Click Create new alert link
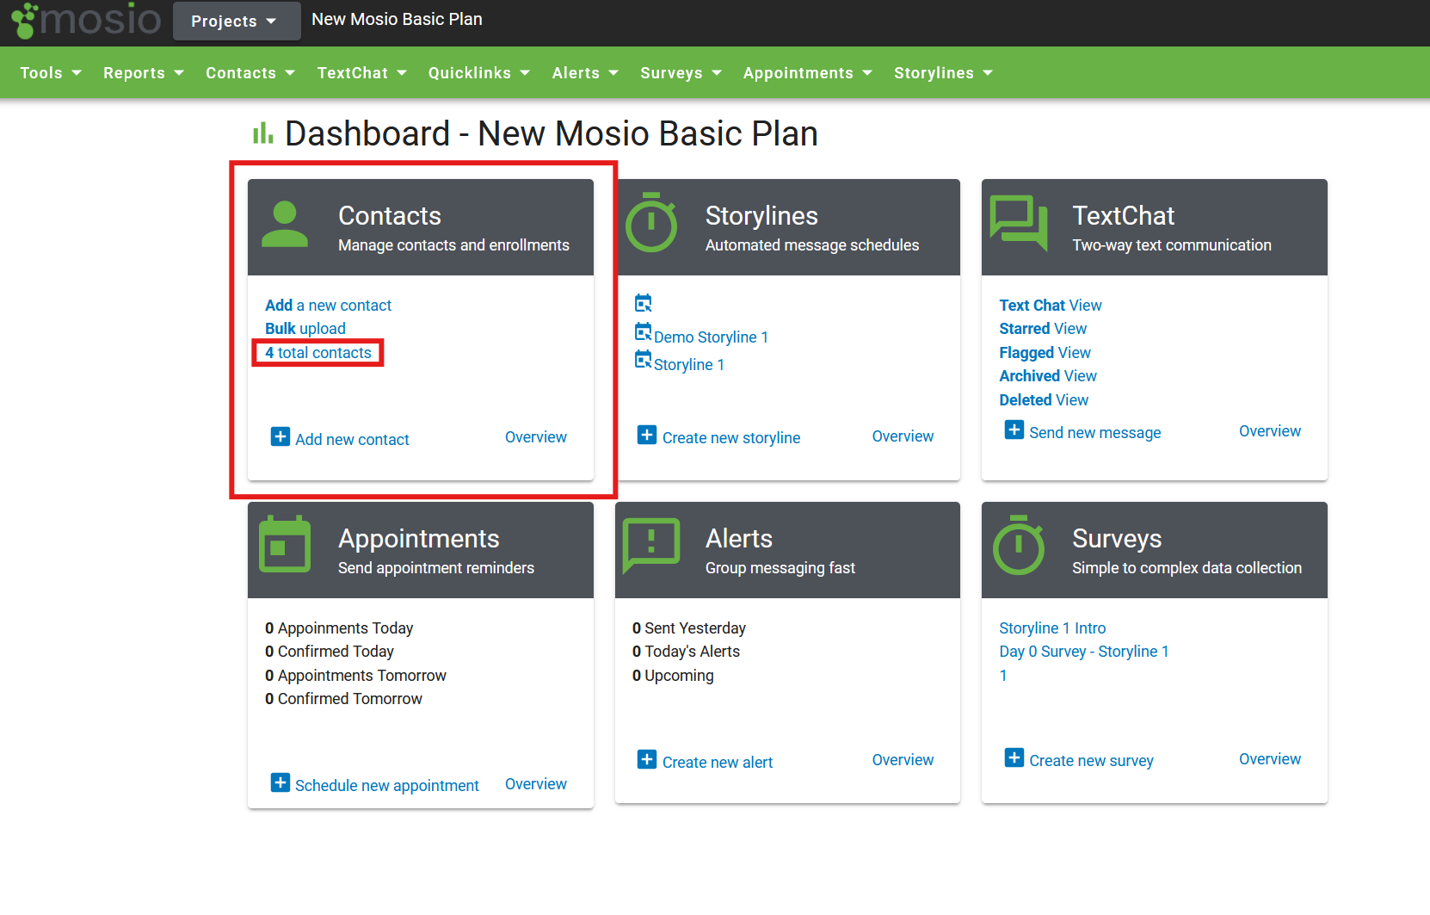Screen dimensions: 1430x915 (718, 763)
